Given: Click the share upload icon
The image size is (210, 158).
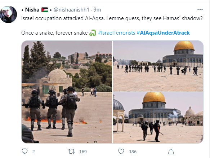Looking at the screenshot, I should pos(171,151).
